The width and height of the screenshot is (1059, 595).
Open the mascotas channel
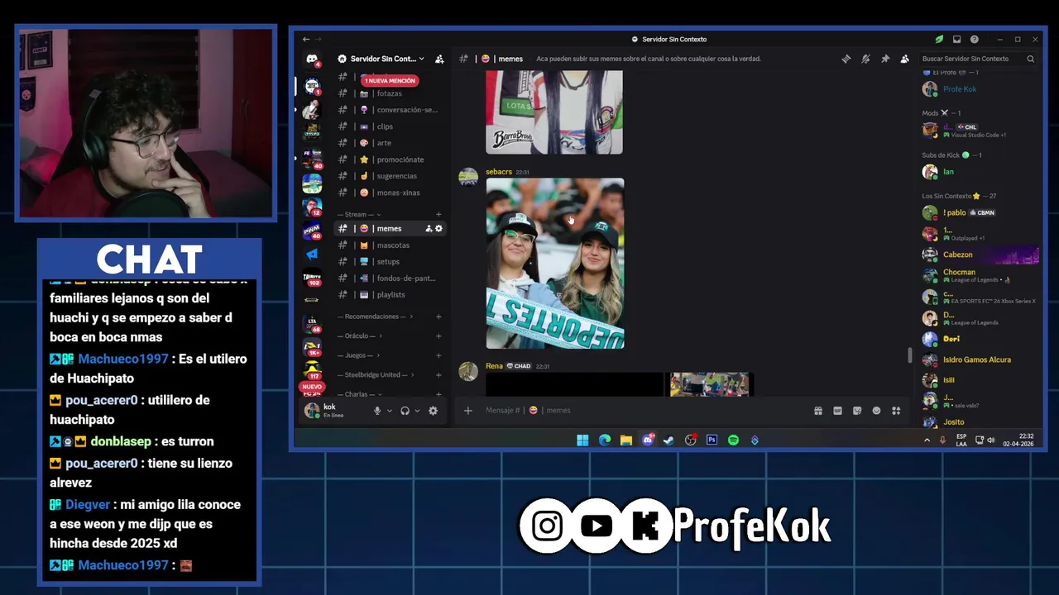tap(390, 245)
